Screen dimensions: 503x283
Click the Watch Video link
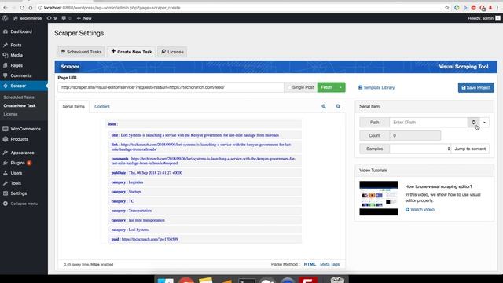[x=420, y=210]
